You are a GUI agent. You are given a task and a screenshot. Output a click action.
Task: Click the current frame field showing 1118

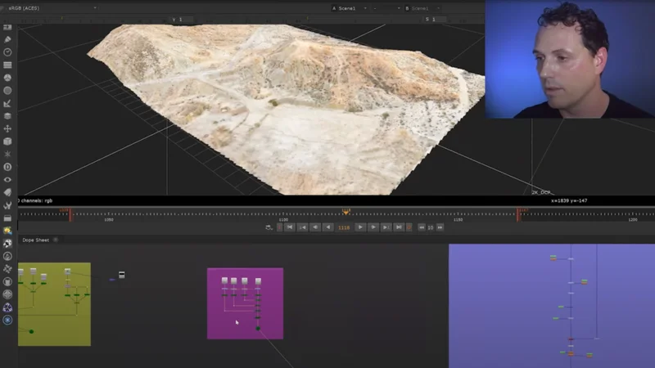point(344,227)
